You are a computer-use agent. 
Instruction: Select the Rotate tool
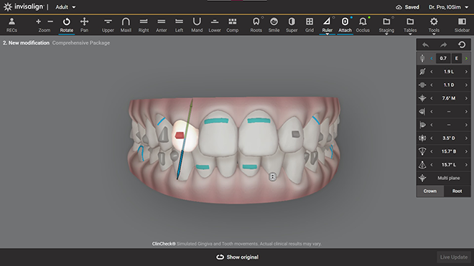pyautogui.click(x=67, y=25)
